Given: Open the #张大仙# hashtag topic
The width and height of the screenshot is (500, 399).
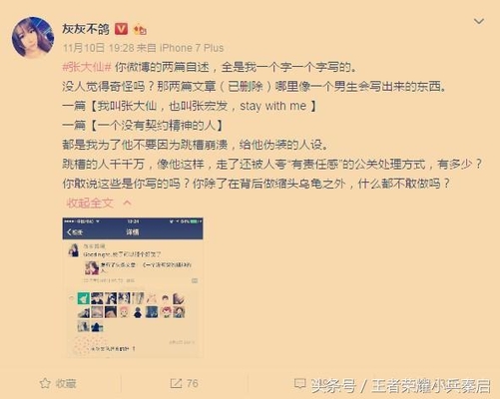Looking at the screenshot, I should [87, 68].
